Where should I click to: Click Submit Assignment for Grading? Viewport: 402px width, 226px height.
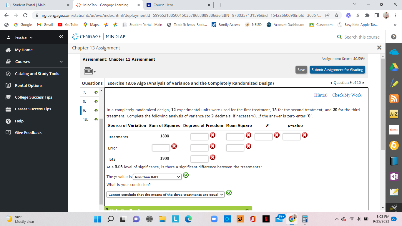pyautogui.click(x=337, y=70)
